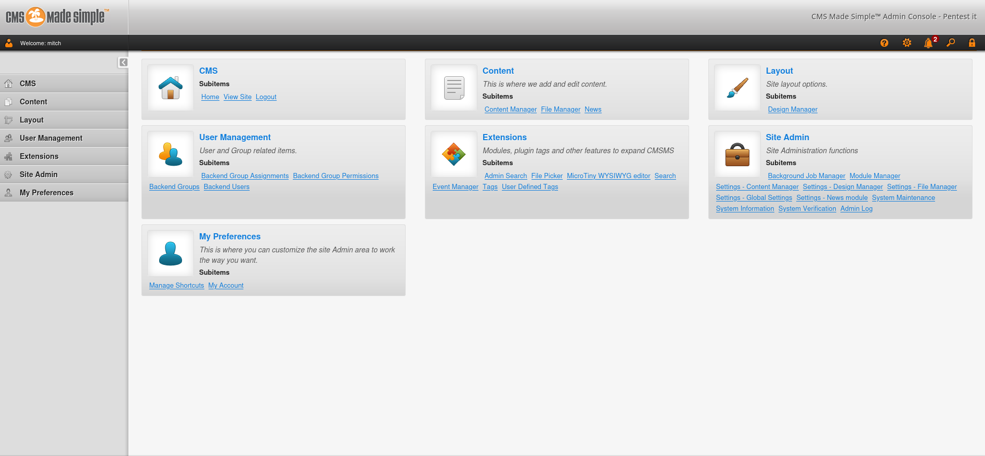Open the Module Manager link
985x456 pixels.
click(875, 176)
